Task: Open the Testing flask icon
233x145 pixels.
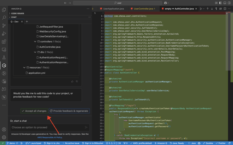Action: tap(4, 58)
